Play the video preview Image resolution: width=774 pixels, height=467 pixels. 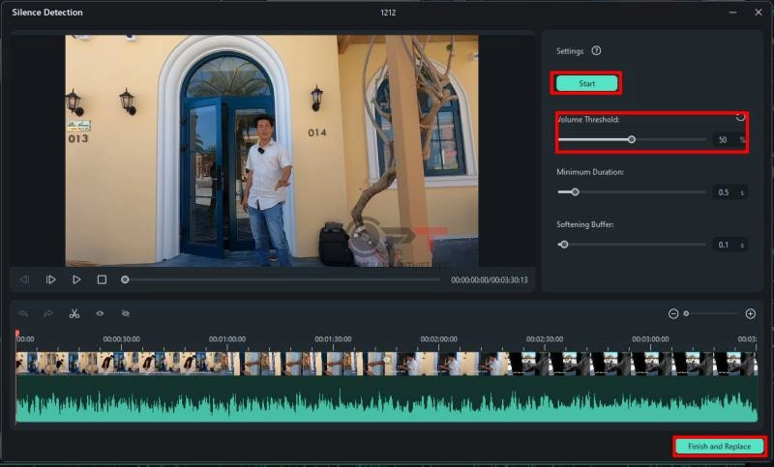click(76, 279)
